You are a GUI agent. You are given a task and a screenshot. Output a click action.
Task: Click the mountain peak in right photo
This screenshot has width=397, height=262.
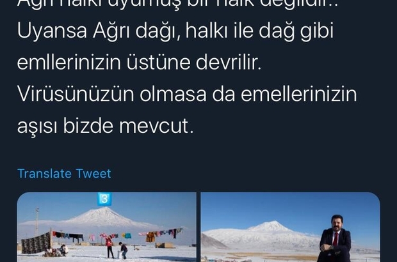pyautogui.click(x=270, y=224)
